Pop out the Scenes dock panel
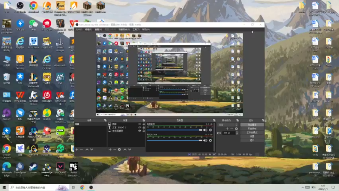The image size is (339, 191). (105, 121)
